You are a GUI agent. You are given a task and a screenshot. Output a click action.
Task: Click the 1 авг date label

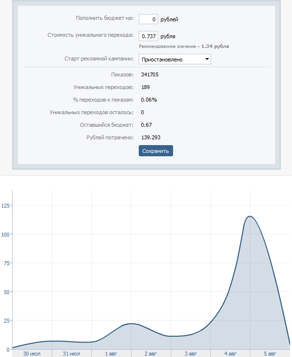pos(111,354)
